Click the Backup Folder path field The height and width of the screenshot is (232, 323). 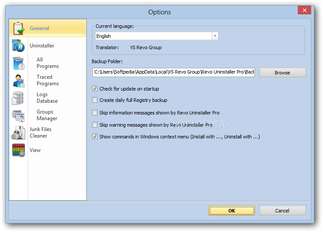173,72
